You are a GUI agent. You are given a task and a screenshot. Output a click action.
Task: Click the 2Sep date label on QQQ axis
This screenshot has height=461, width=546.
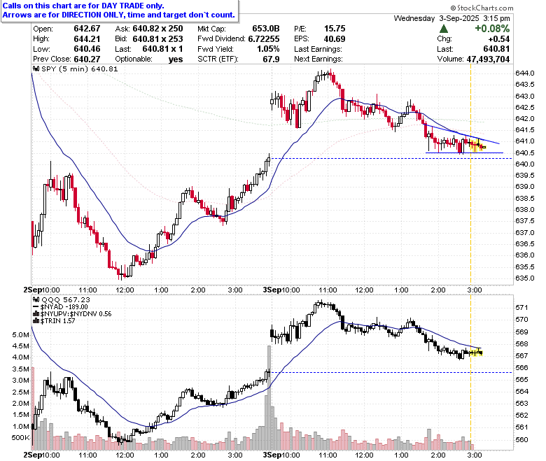[30, 455]
